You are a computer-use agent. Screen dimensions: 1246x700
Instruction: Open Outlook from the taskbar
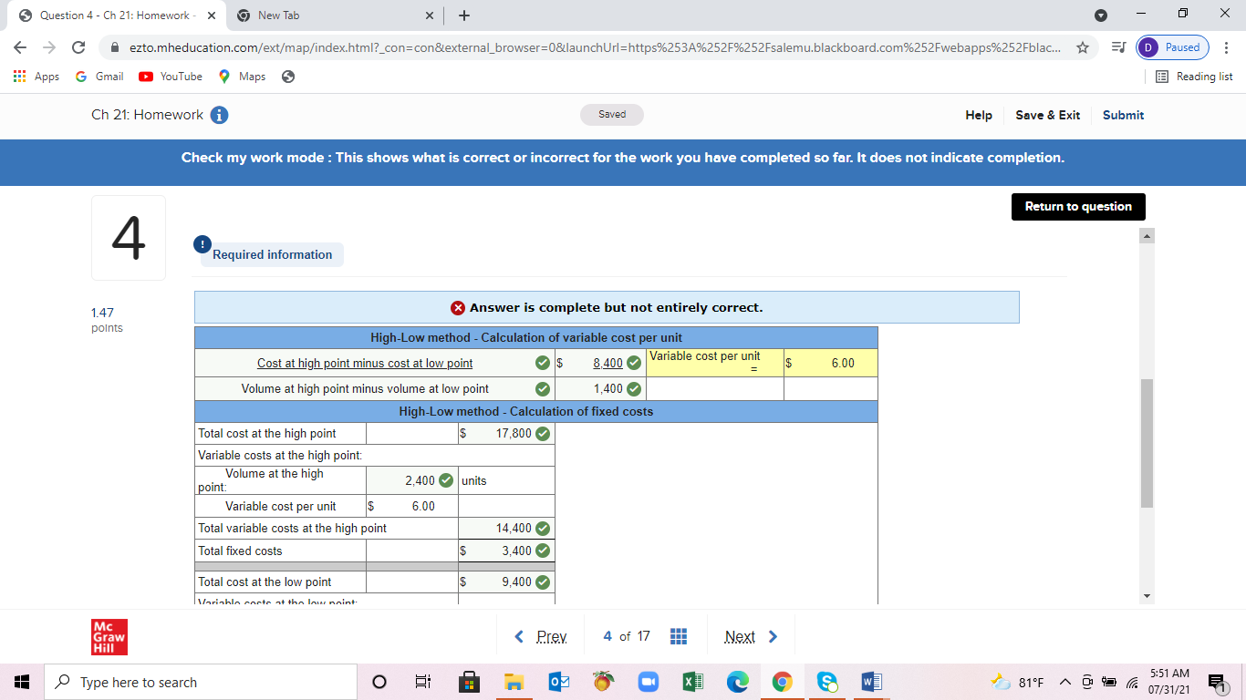[x=558, y=681]
